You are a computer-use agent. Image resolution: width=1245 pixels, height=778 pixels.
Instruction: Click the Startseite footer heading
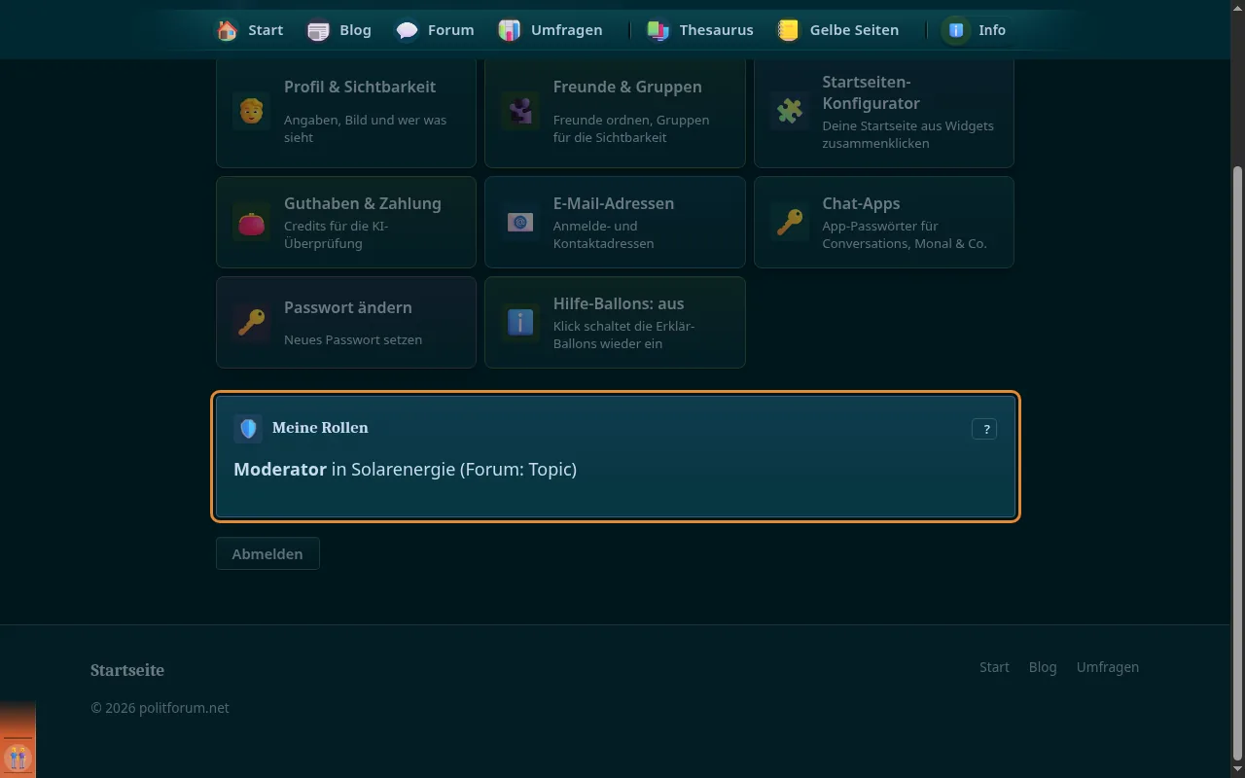[127, 670]
